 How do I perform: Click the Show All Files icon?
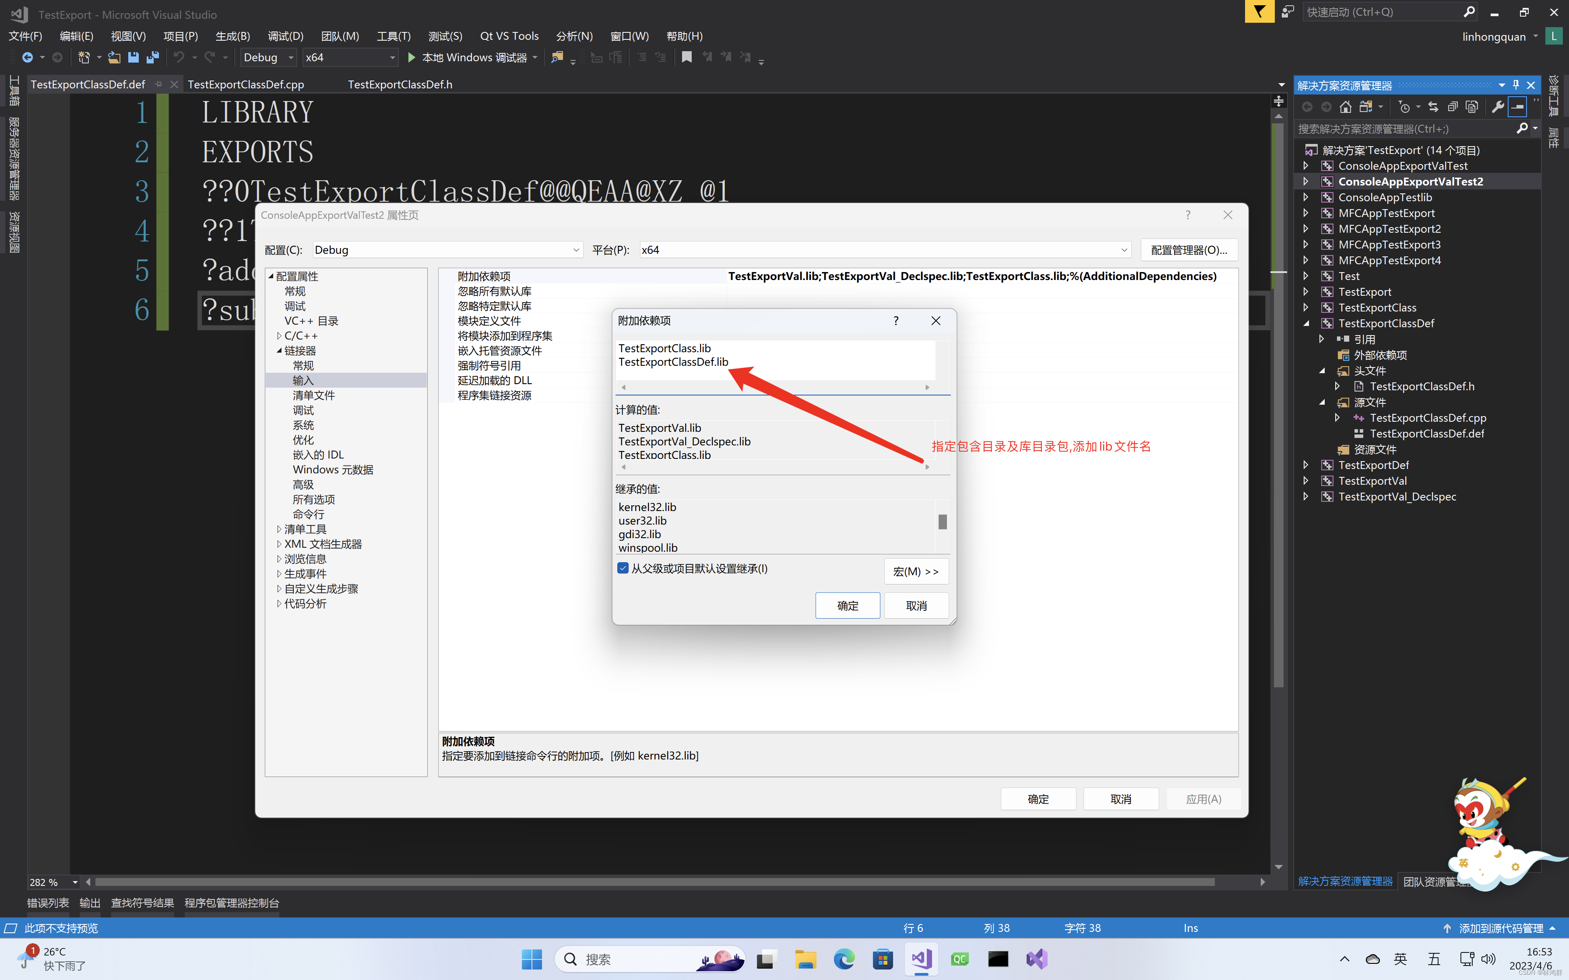coord(1472,107)
